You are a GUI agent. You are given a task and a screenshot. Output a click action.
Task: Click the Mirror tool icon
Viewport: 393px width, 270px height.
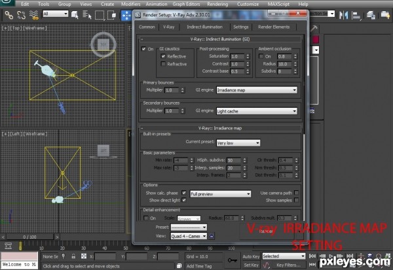tap(344, 15)
